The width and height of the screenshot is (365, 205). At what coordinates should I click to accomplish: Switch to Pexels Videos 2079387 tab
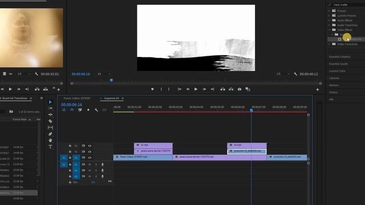click(77, 99)
